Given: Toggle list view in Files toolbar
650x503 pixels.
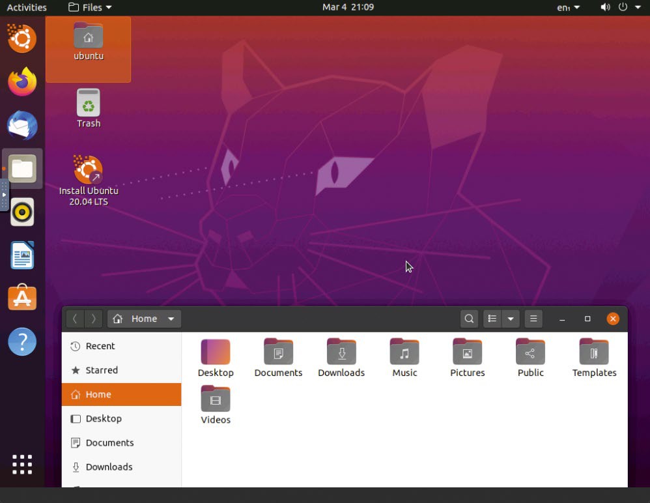Looking at the screenshot, I should pos(492,319).
